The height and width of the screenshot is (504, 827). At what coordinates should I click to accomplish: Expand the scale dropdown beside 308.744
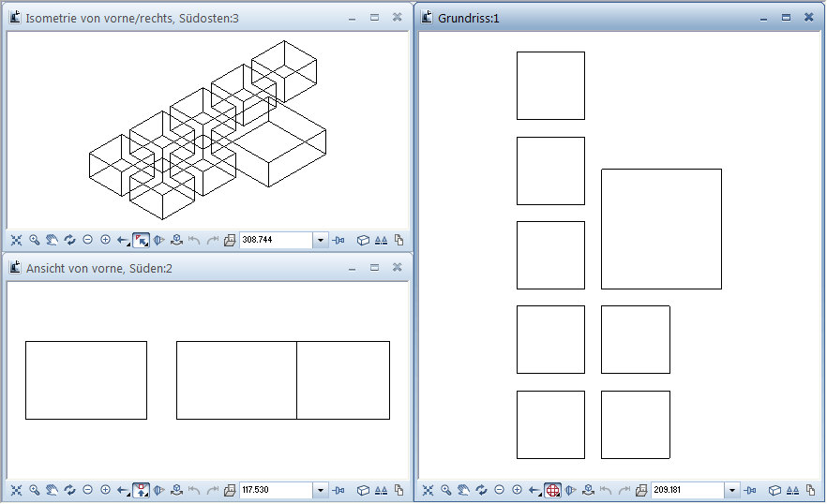(320, 241)
